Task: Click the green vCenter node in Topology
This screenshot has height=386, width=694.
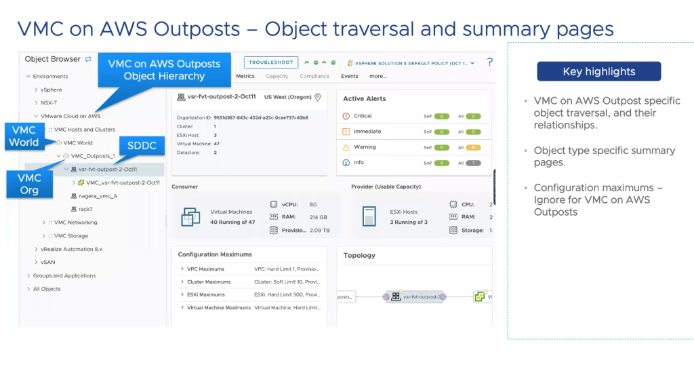Action: point(480,296)
